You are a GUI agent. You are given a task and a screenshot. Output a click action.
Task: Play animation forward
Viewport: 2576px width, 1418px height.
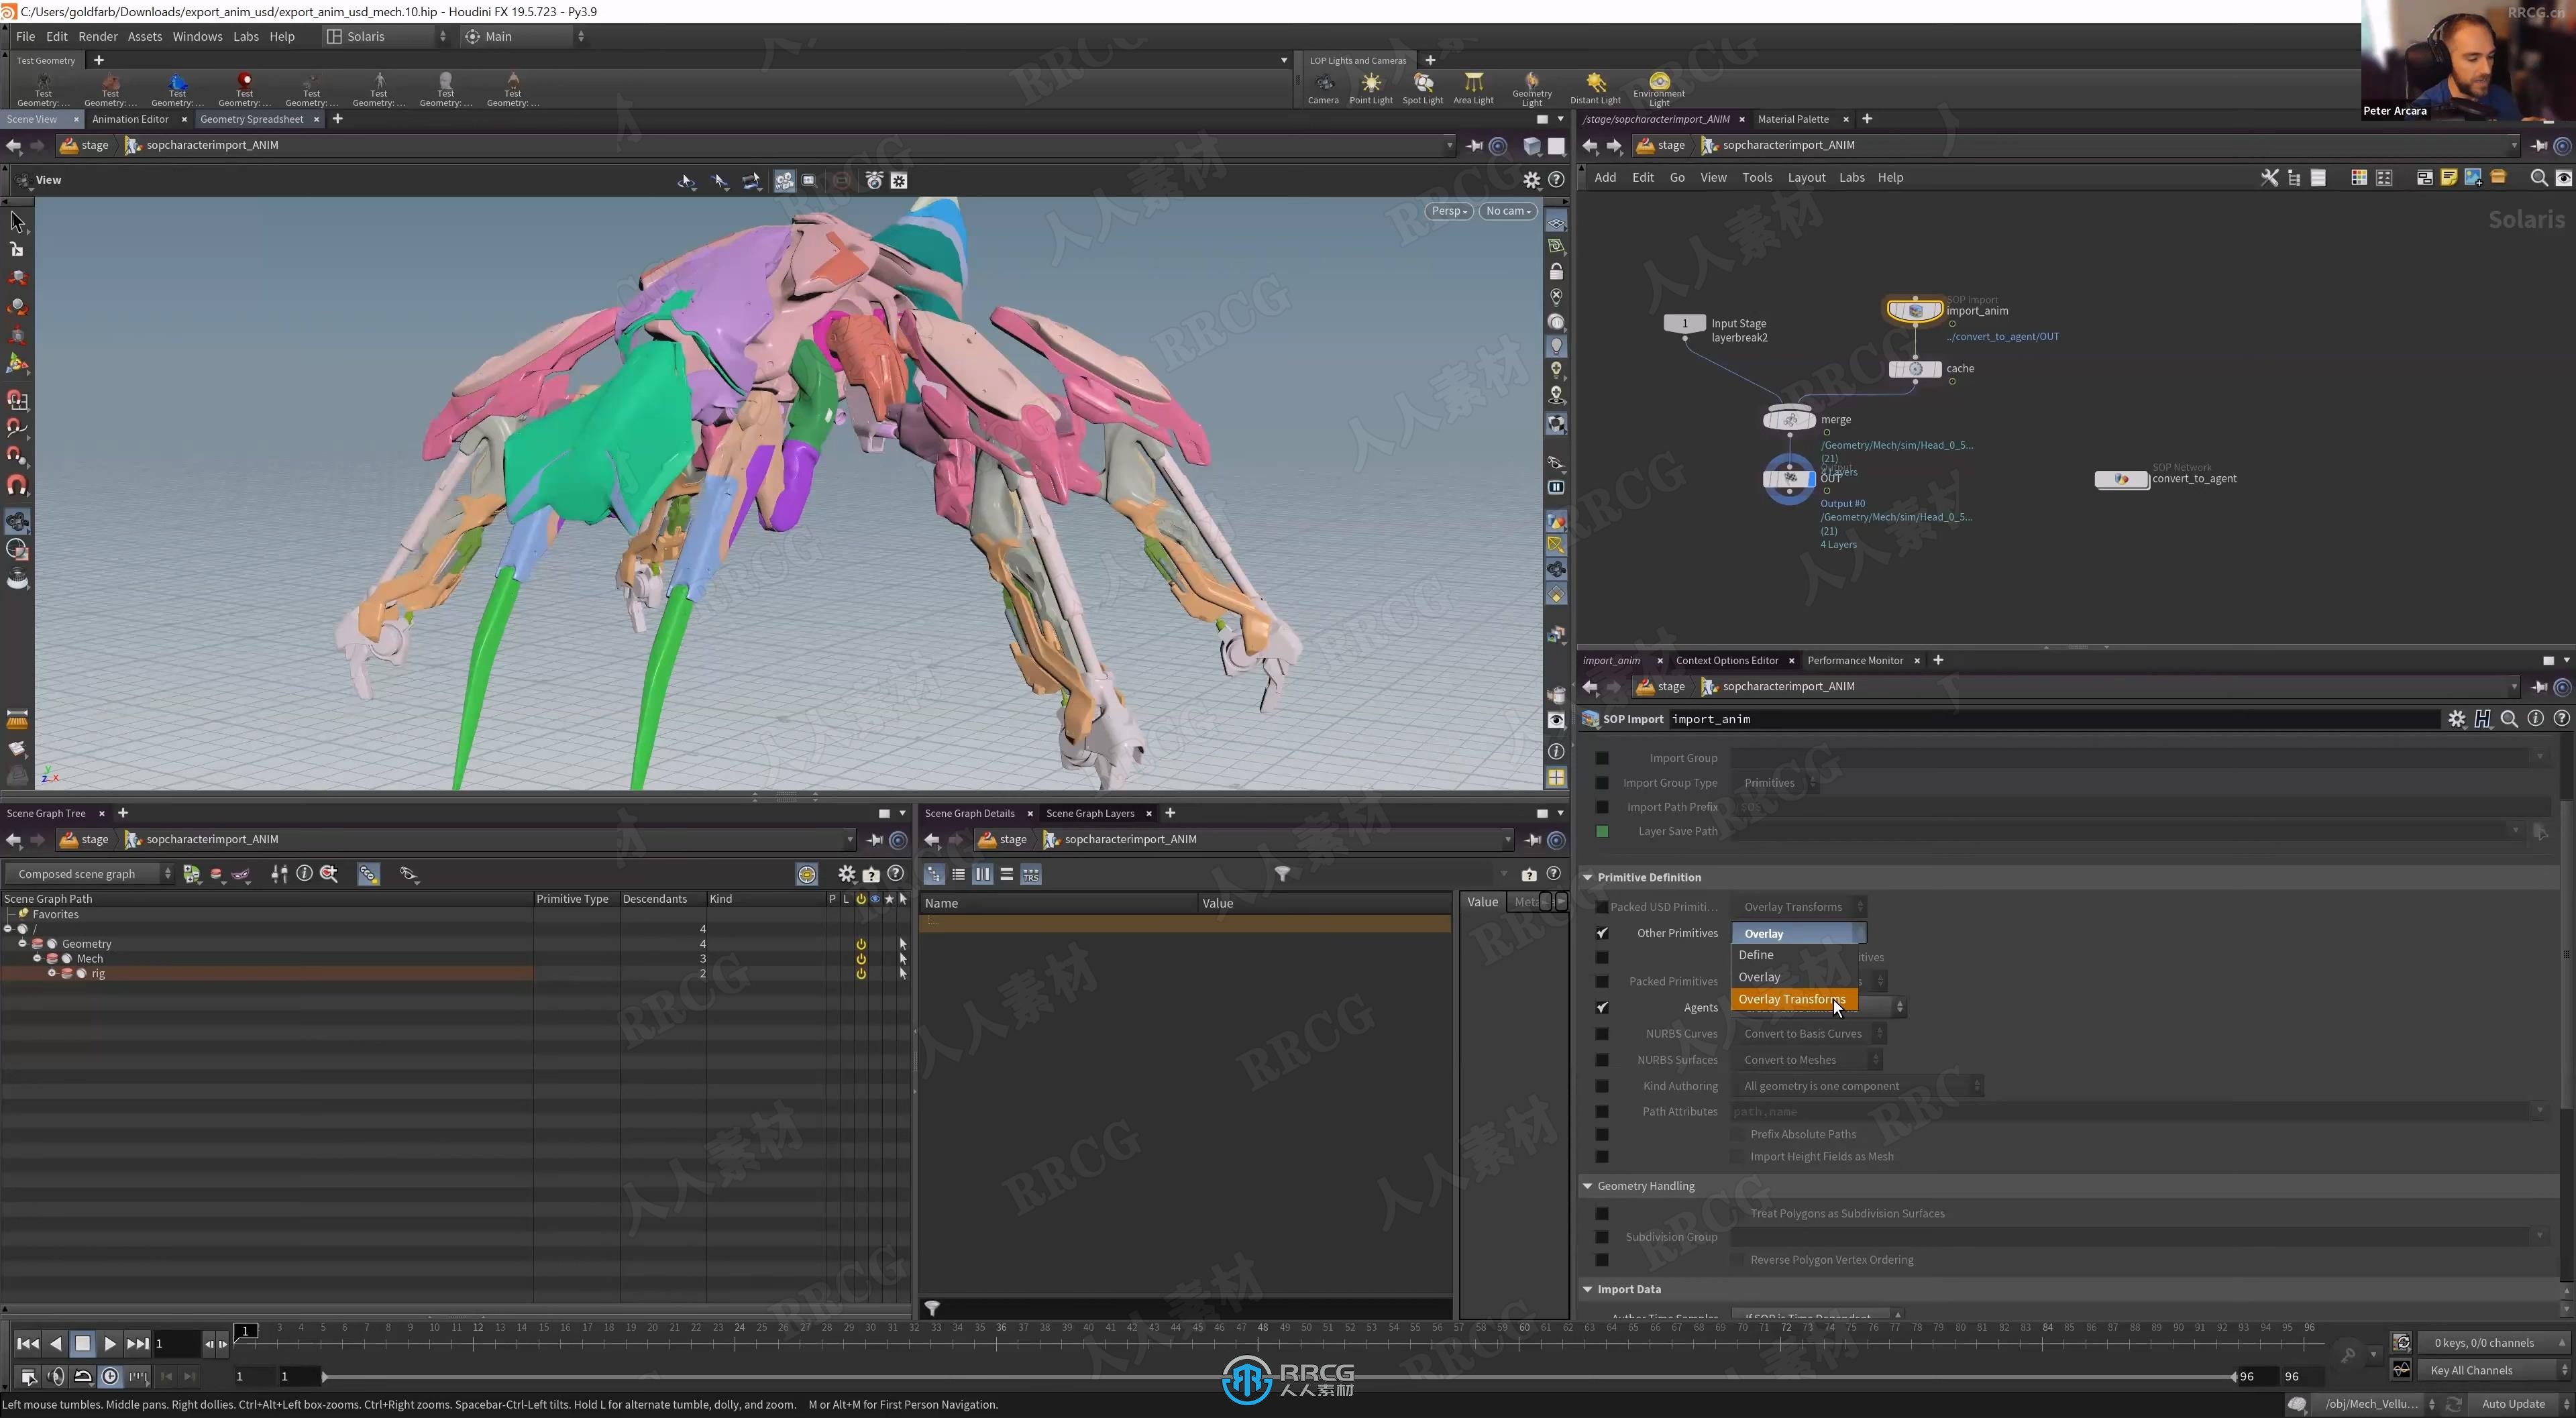pyautogui.click(x=110, y=1344)
